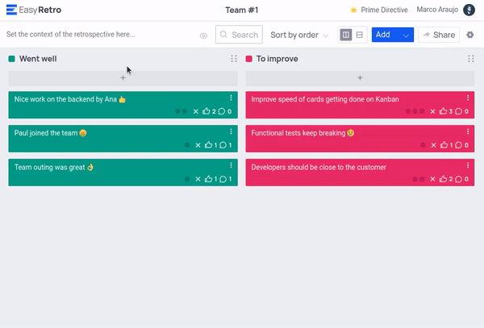The width and height of the screenshot is (484, 328).
Task: Open menu on Developers close to customer card
Action: point(468,165)
